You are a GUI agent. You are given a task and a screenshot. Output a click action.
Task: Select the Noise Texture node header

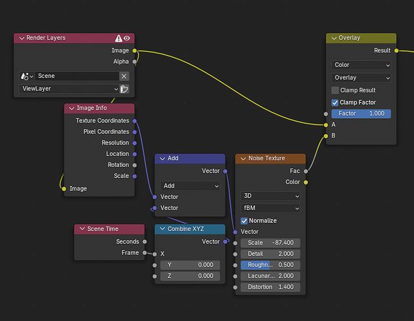(271, 159)
